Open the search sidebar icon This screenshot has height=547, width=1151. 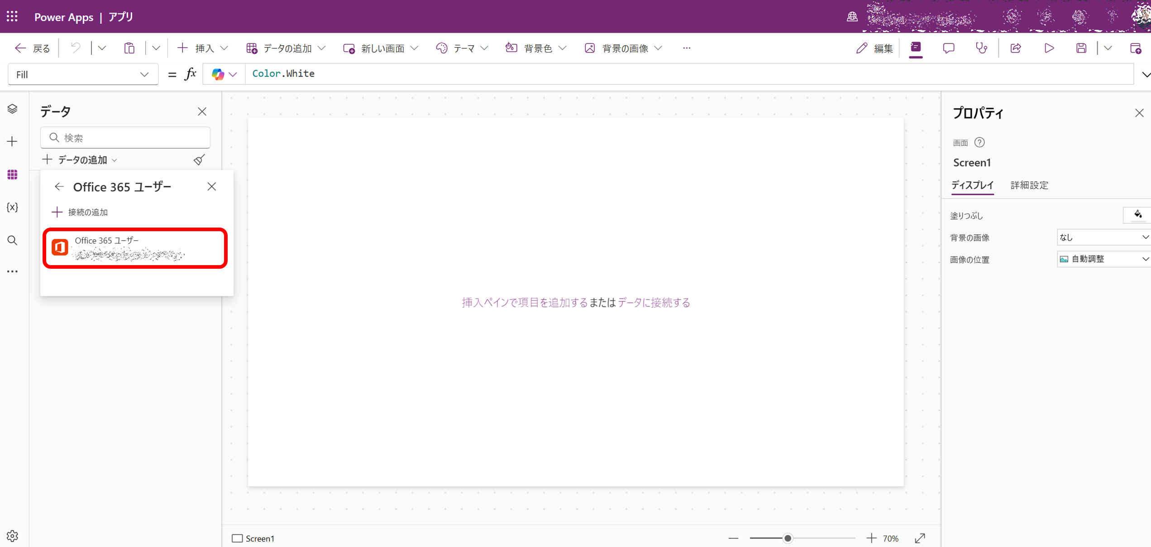tap(12, 240)
